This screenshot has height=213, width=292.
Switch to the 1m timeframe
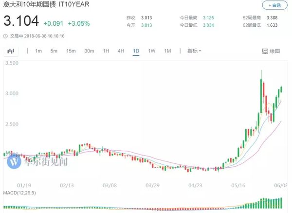coord(38,51)
